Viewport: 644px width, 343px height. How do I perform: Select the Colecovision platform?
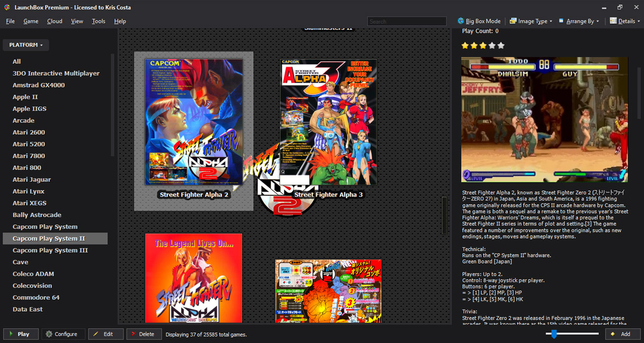coord(32,285)
